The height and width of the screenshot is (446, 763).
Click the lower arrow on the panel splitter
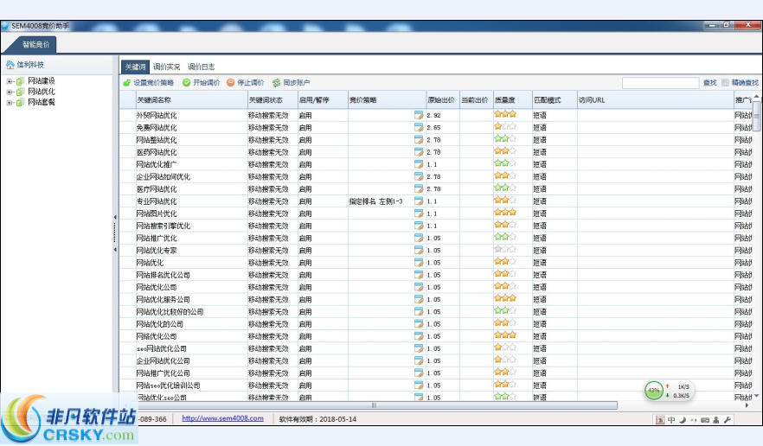click(x=115, y=250)
